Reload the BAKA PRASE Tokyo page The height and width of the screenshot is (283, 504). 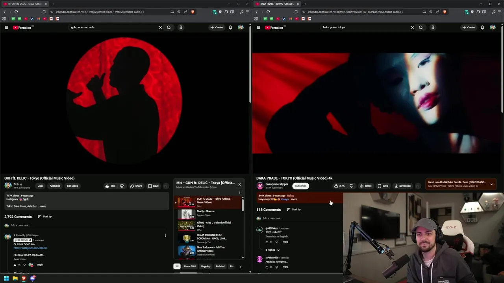click(x=268, y=12)
